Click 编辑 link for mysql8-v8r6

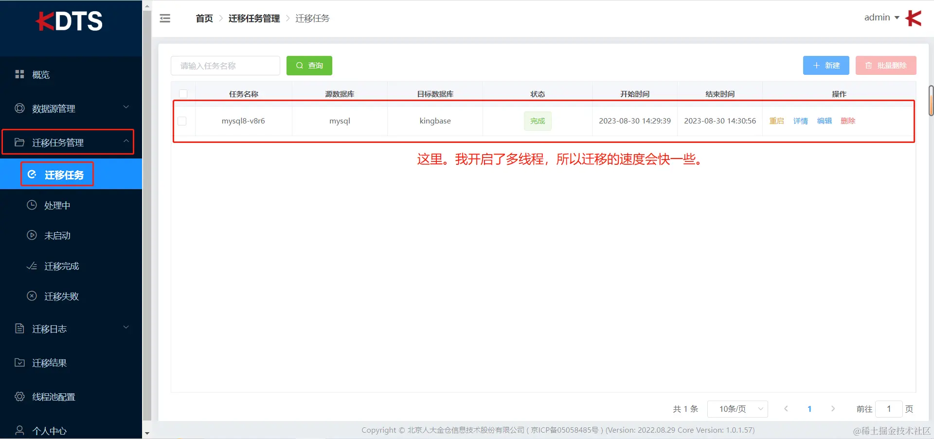[824, 121]
